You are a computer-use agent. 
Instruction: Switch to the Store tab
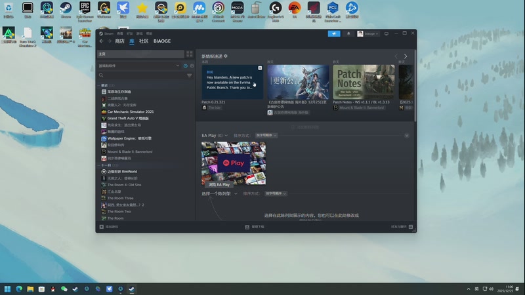(x=119, y=41)
